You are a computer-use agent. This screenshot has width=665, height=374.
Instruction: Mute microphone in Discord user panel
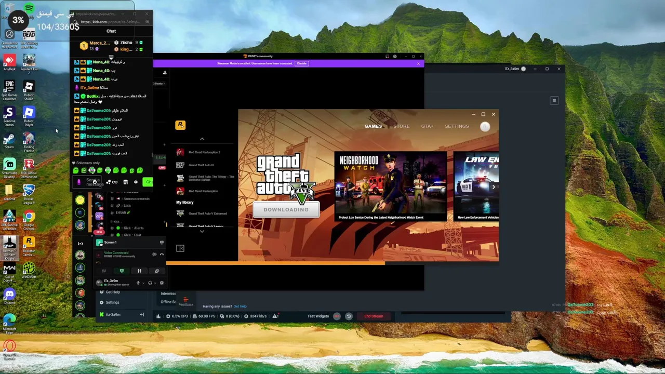(x=138, y=283)
